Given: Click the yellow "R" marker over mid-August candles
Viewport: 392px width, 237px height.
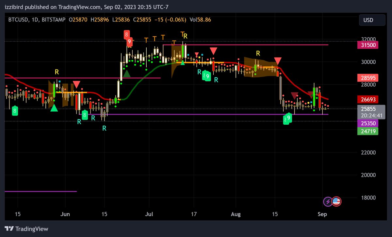Looking at the screenshot, I should click(x=258, y=53).
